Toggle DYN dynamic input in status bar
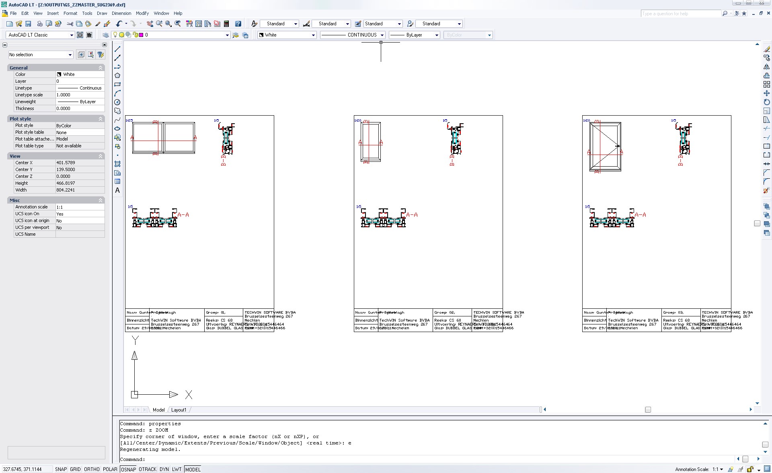Screen dimensions: 772x473 [164, 469]
